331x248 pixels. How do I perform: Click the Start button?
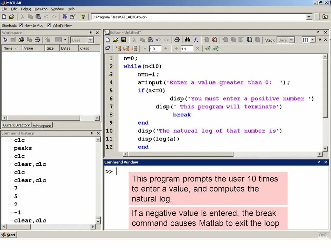coord(9,235)
